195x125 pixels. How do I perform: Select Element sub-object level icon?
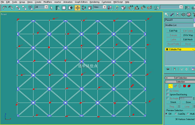pos(189,86)
